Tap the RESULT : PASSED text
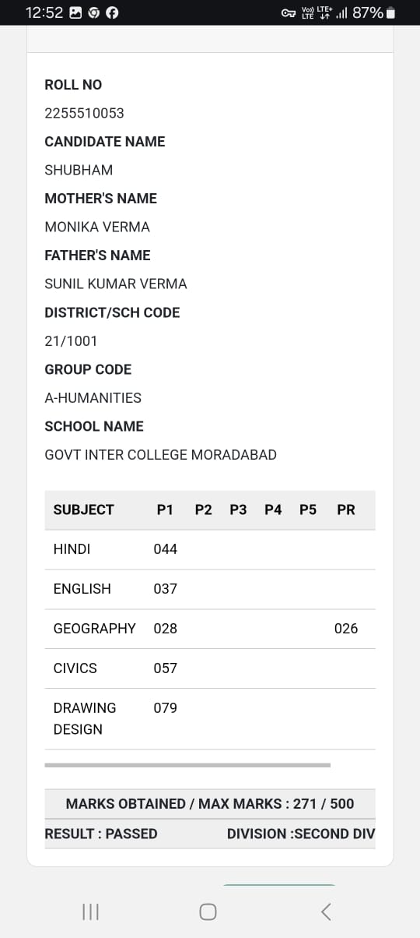The height and width of the screenshot is (938, 420). (101, 834)
